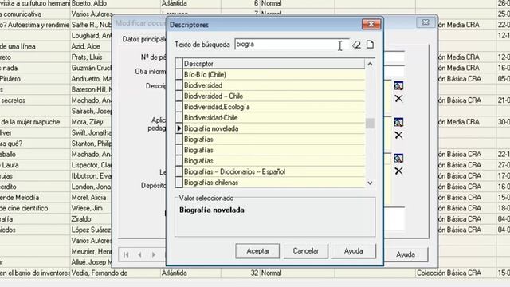Image resolution: width=510 pixels, height=287 pixels.
Task: Click row selector arrow beside Biografía novelada
Action: coord(178,128)
